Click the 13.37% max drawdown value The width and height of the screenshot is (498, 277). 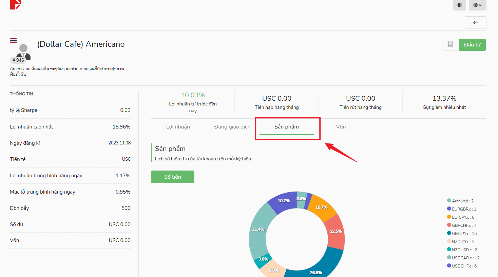(x=444, y=98)
